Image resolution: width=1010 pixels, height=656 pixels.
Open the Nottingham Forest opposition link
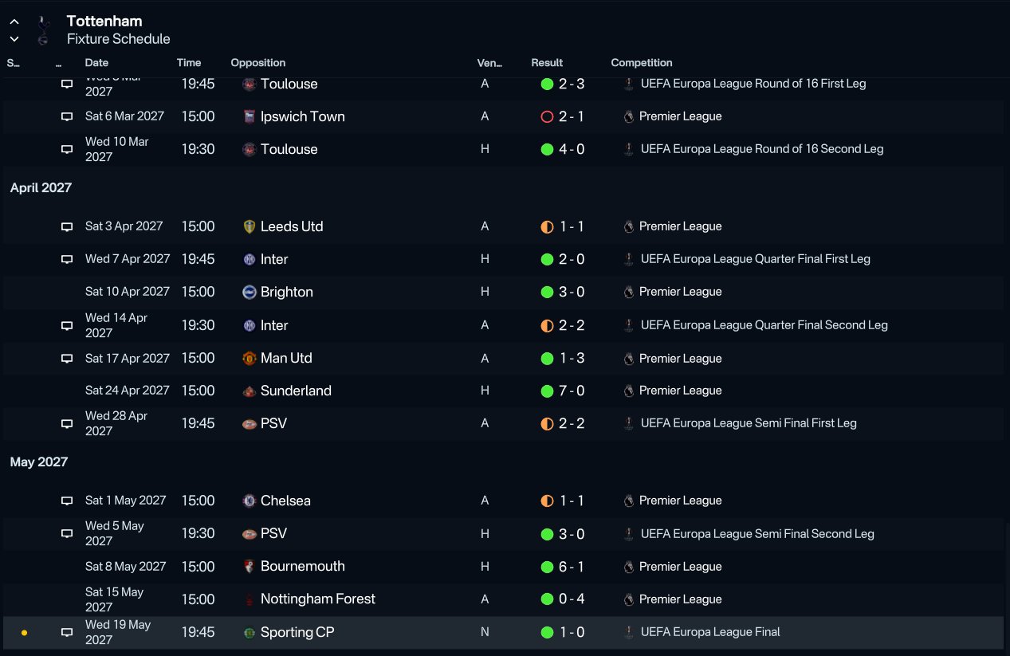318,599
